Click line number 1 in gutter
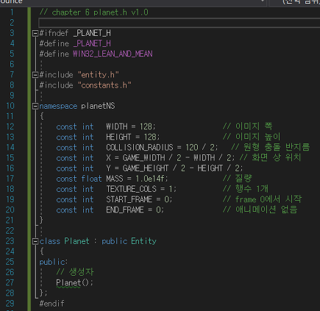This screenshot has height=311, width=320. click(x=12, y=12)
